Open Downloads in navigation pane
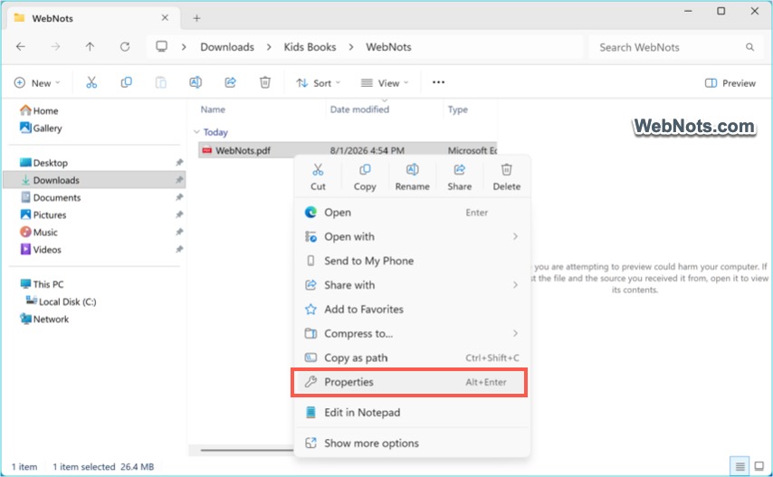The image size is (773, 477). pos(94,180)
